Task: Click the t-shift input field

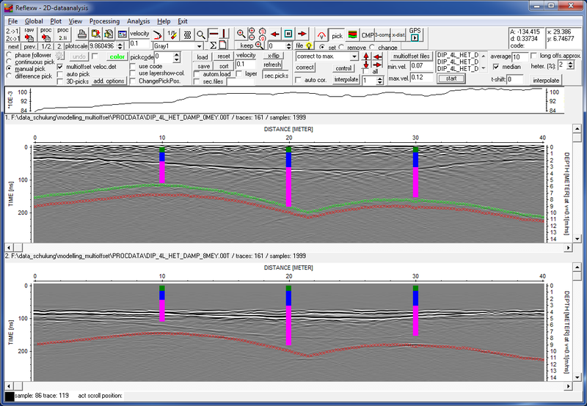Action: [515, 79]
